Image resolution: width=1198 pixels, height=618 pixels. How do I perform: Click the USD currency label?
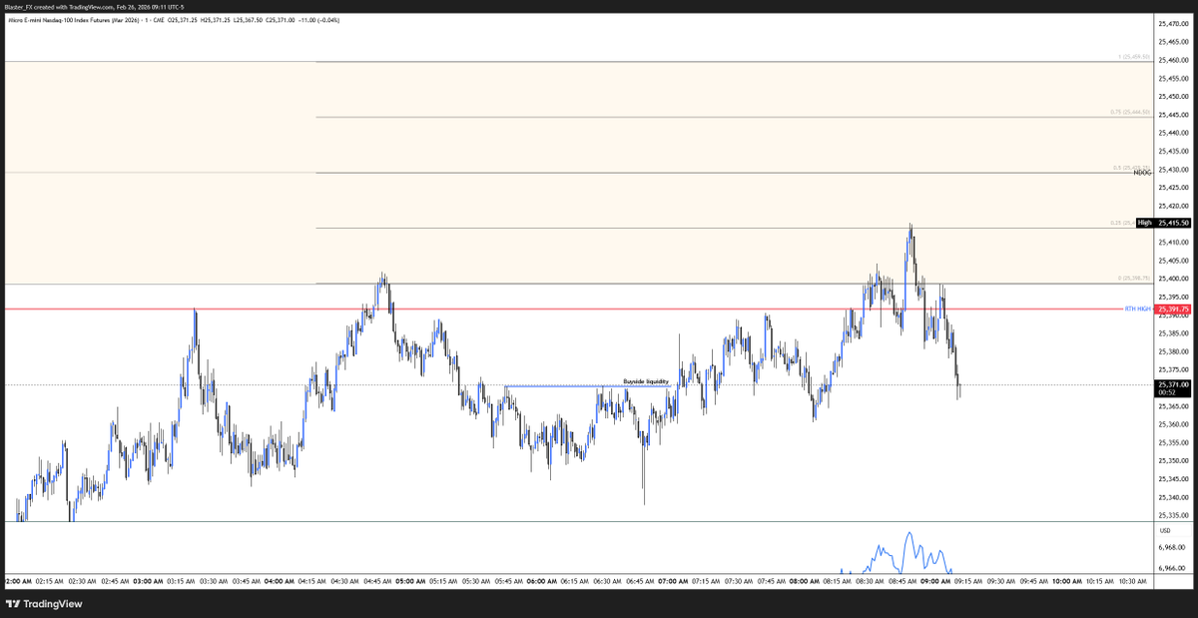click(x=1164, y=530)
